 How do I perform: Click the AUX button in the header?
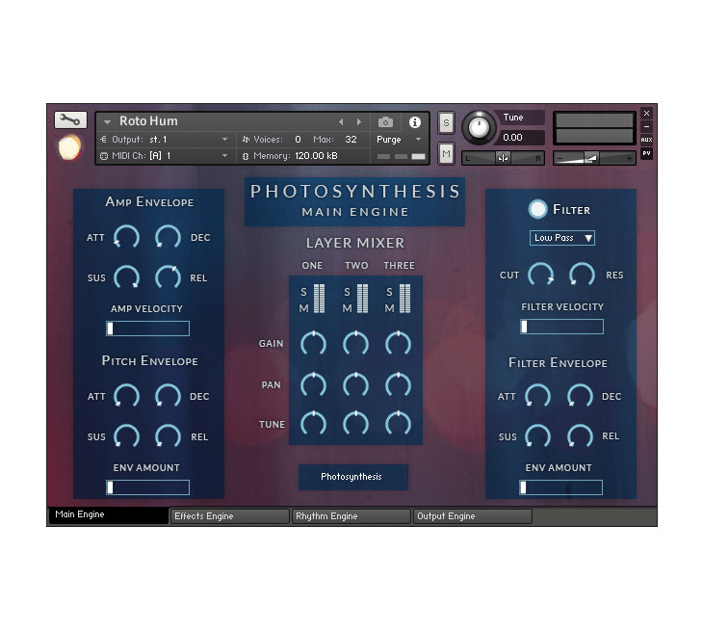[x=646, y=140]
